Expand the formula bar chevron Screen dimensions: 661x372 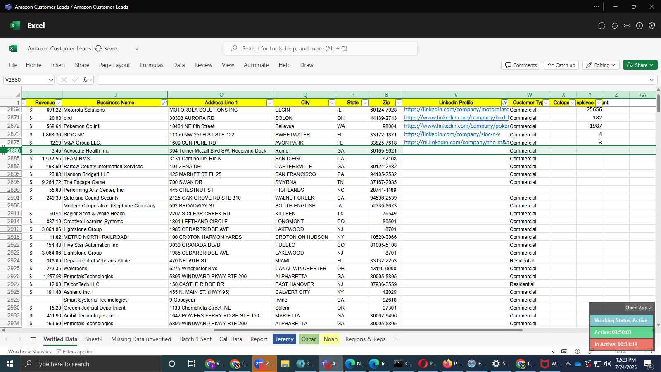651,80
